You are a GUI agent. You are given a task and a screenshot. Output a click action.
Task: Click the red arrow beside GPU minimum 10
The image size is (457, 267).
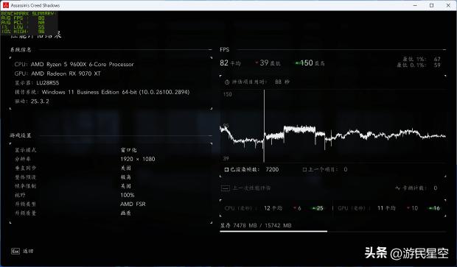408,208
